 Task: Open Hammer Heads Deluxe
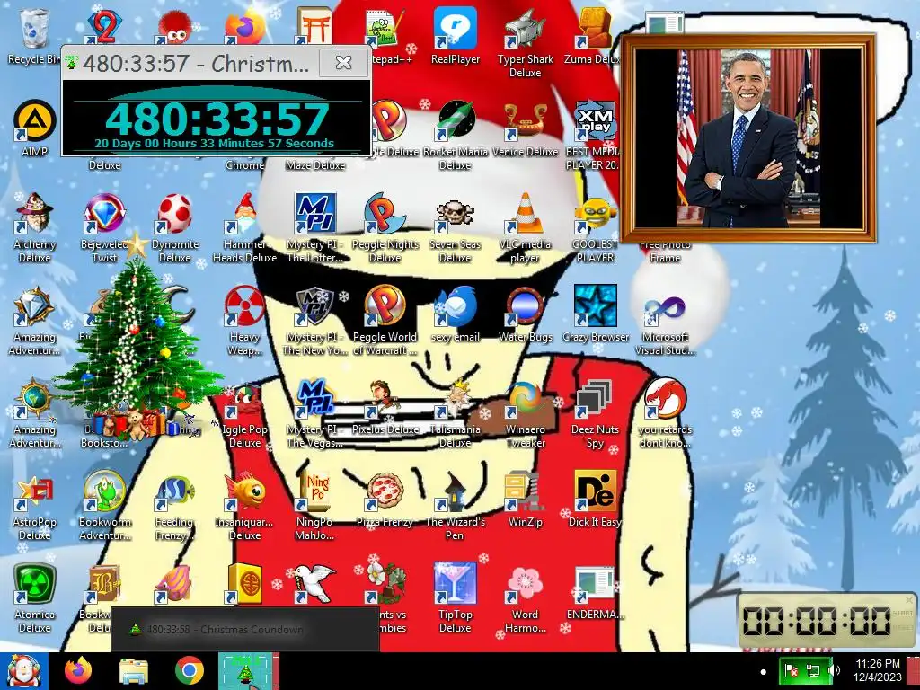pos(244,229)
